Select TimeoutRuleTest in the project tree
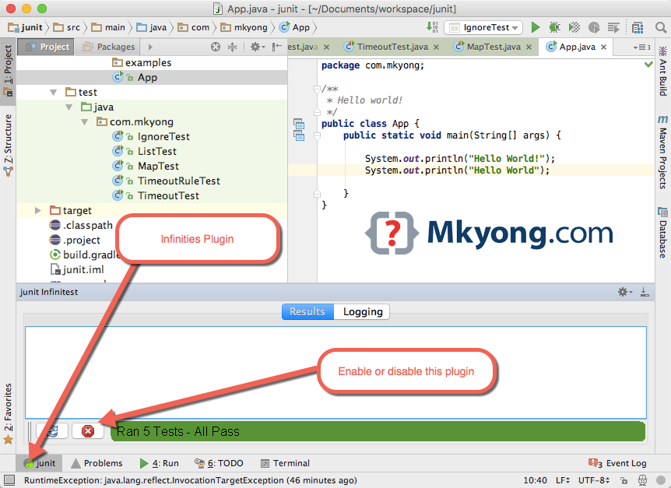This screenshot has width=671, height=488. (x=152, y=181)
